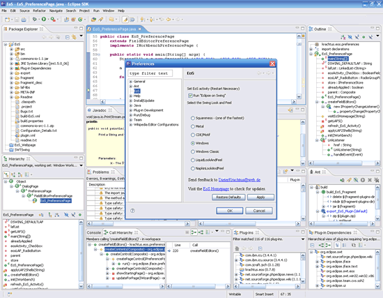Click the status bar left icon

tap(10, 294)
